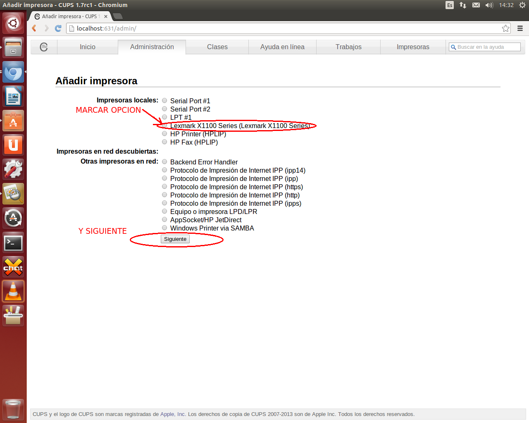The image size is (529, 423).
Task: Select the Lexmark X1100 Series radio button
Action: pos(164,125)
